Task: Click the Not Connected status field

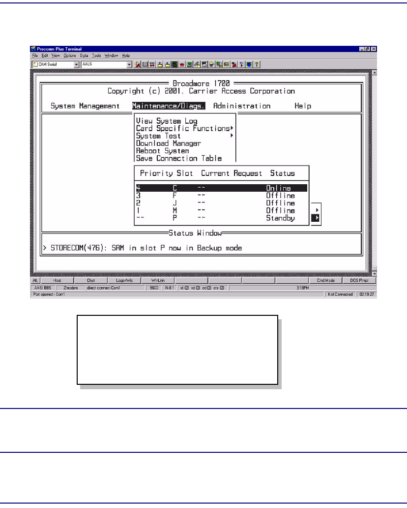Action: click(x=340, y=294)
